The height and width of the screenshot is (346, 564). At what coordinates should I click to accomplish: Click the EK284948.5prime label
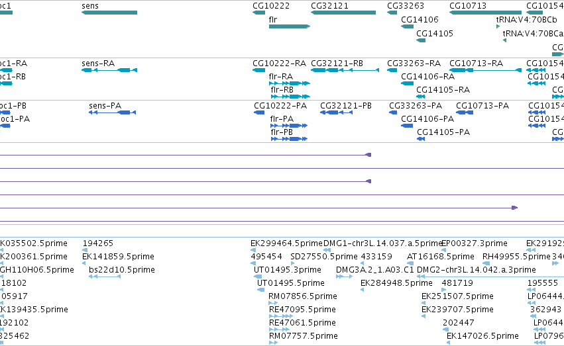pyautogui.click(x=396, y=283)
